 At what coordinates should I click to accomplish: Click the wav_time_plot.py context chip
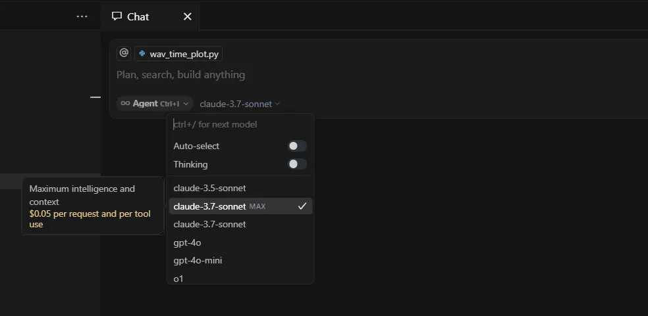[x=178, y=54]
